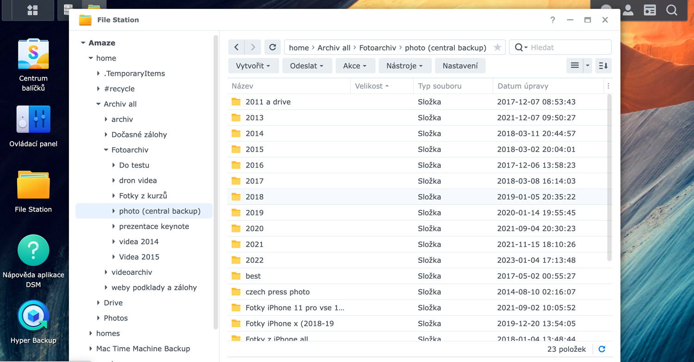Open the Vytvořit dropdown menu
Image resolution: width=694 pixels, height=362 pixels.
coord(253,66)
